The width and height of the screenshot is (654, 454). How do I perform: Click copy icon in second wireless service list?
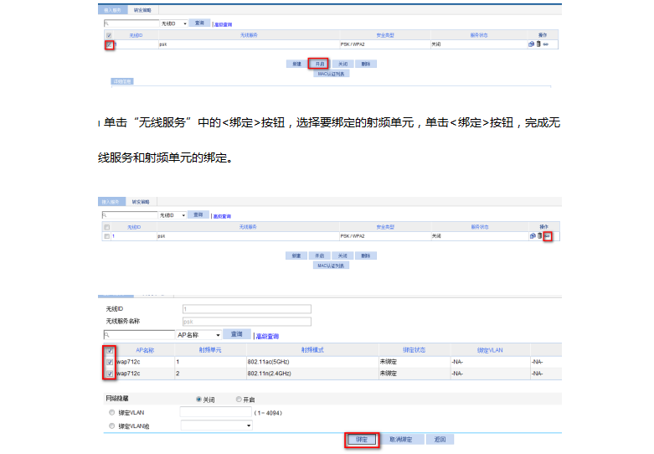coord(533,235)
